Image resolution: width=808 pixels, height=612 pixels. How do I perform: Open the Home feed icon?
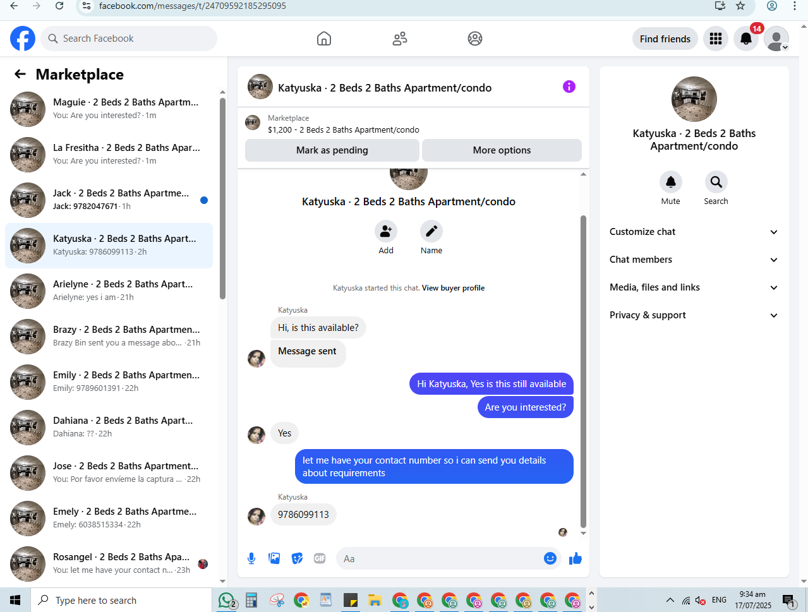tap(324, 39)
